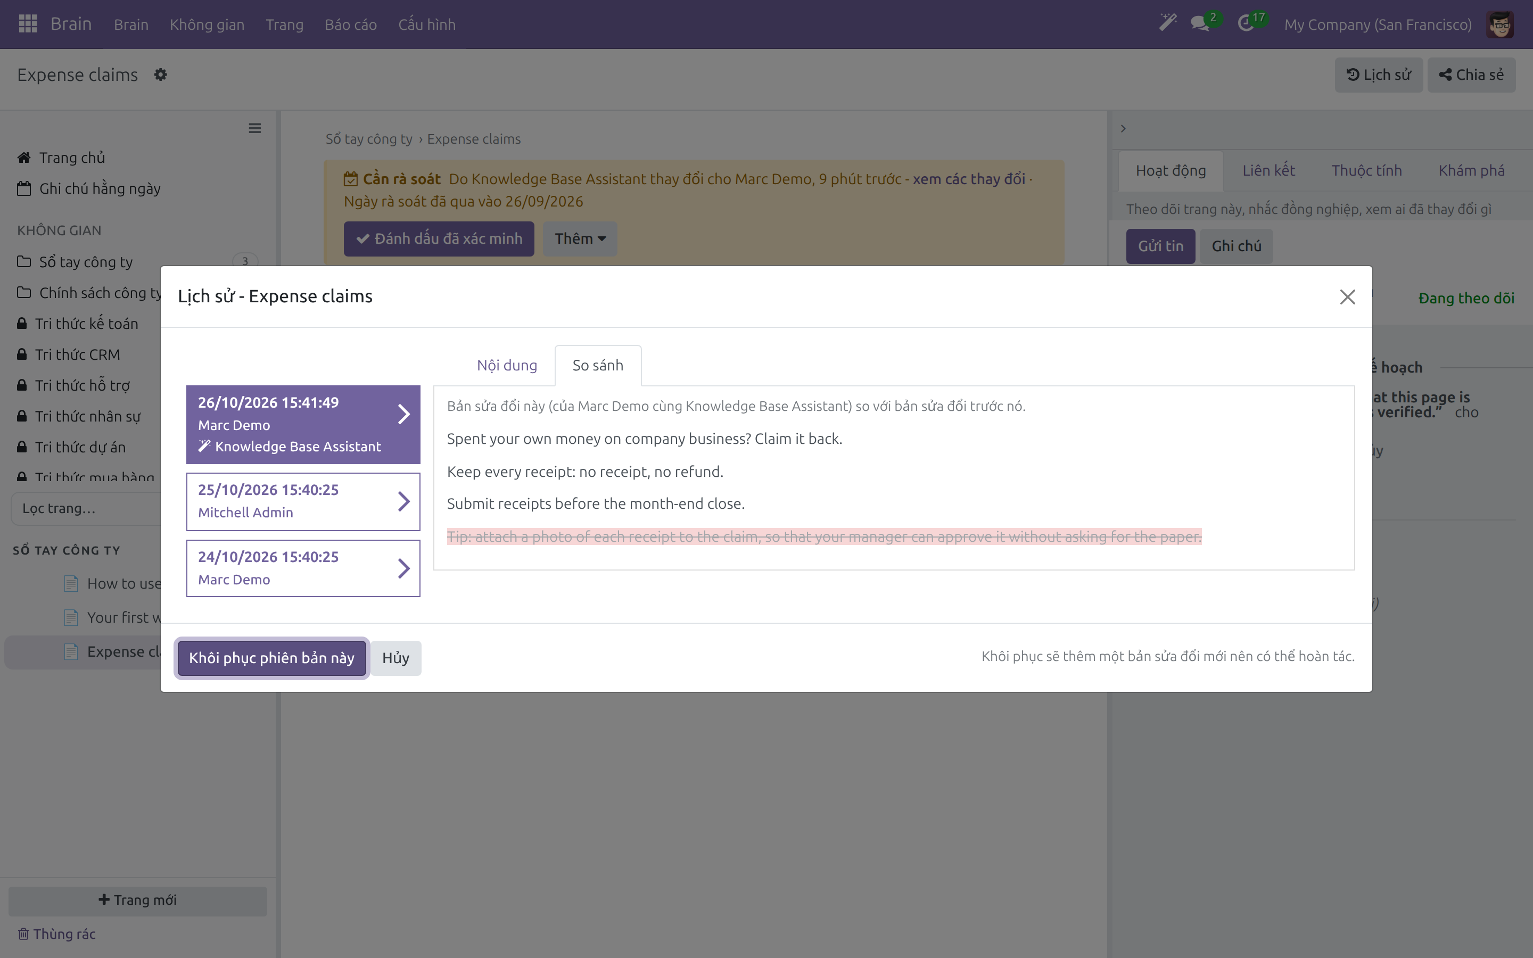The height and width of the screenshot is (958, 1533).
Task: Click the Hủy cancel button
Action: point(395,658)
